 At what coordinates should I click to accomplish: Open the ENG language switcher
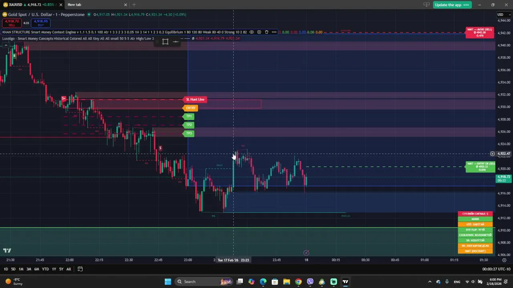(457, 282)
